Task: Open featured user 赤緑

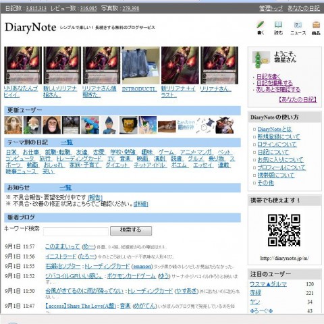Action: point(255,293)
